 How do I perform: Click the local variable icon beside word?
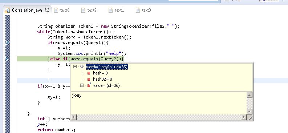[x=82, y=66]
